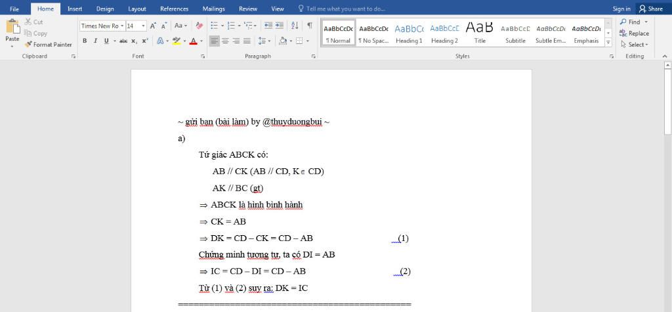
Task: Click the Replace button
Action: [634, 33]
